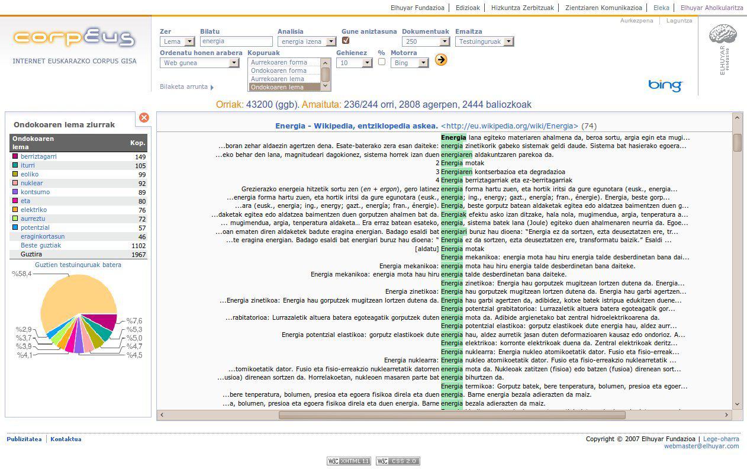Screen dimensions: 747x469
Task: Enable the % percentage checkbox
Action: [x=381, y=62]
